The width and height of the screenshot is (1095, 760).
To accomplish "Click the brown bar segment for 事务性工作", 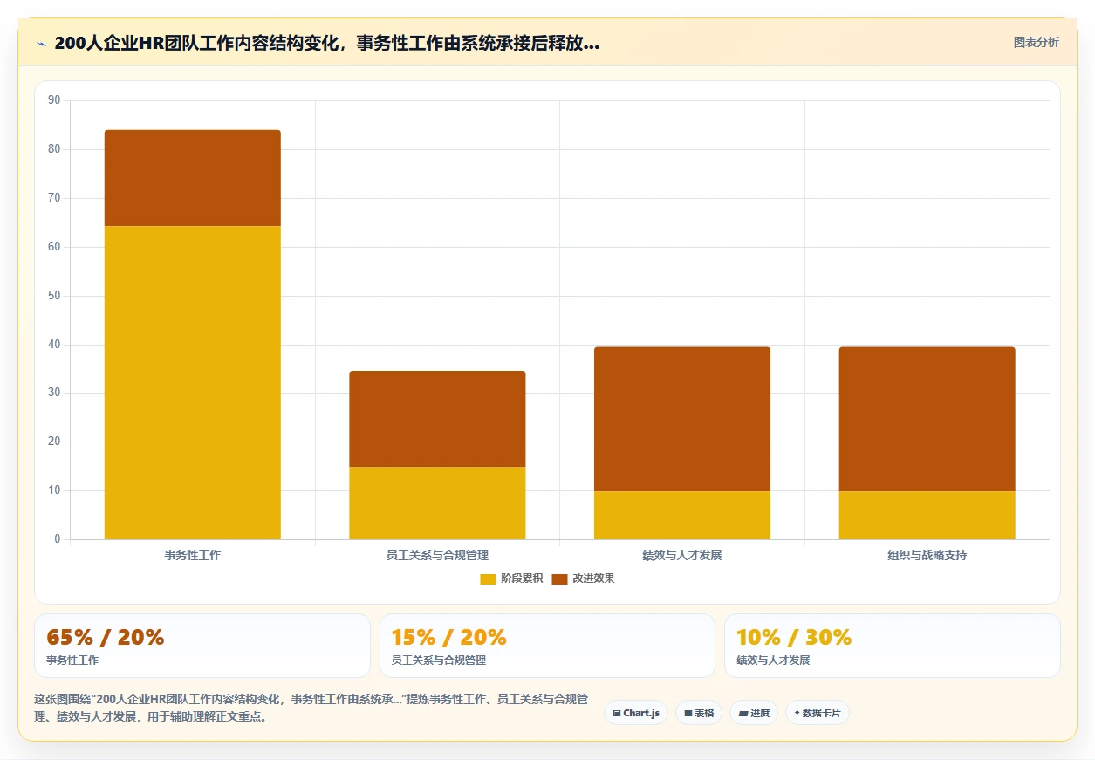I will [193, 178].
